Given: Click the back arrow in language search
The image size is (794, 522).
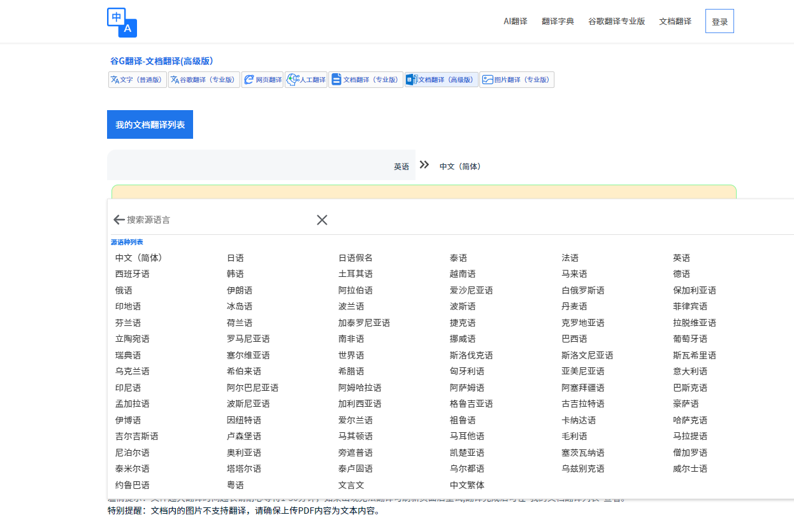Looking at the screenshot, I should pyautogui.click(x=119, y=220).
